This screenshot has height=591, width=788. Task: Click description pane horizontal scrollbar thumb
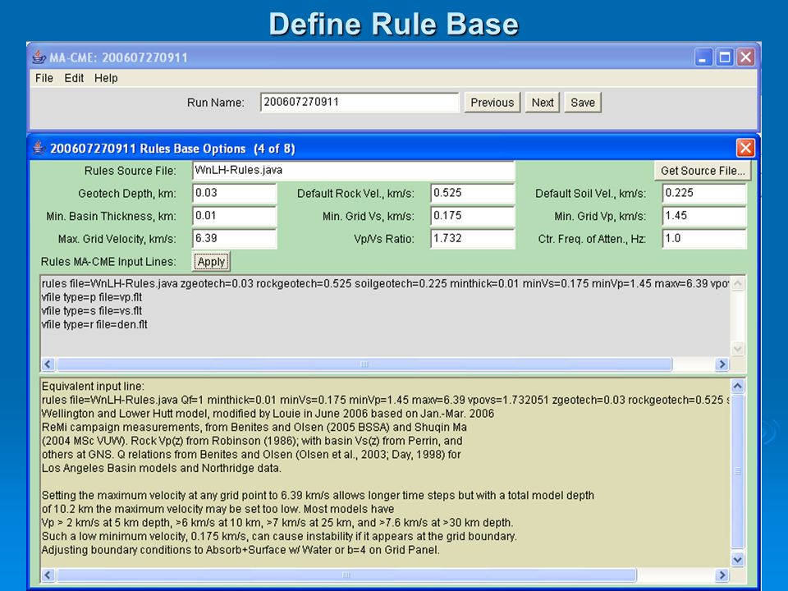pyautogui.click(x=346, y=575)
